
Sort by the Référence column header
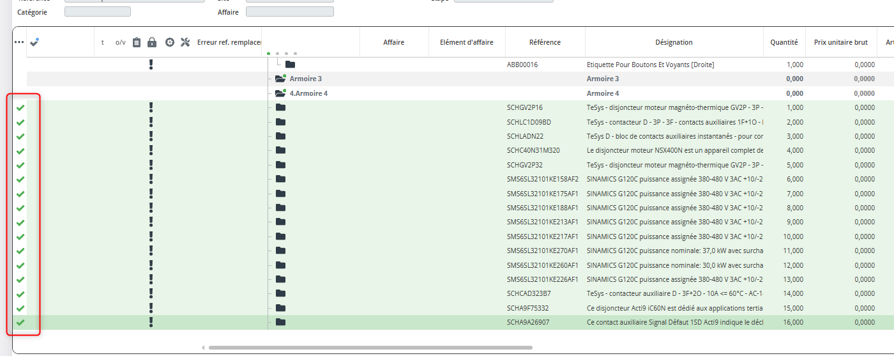[545, 42]
